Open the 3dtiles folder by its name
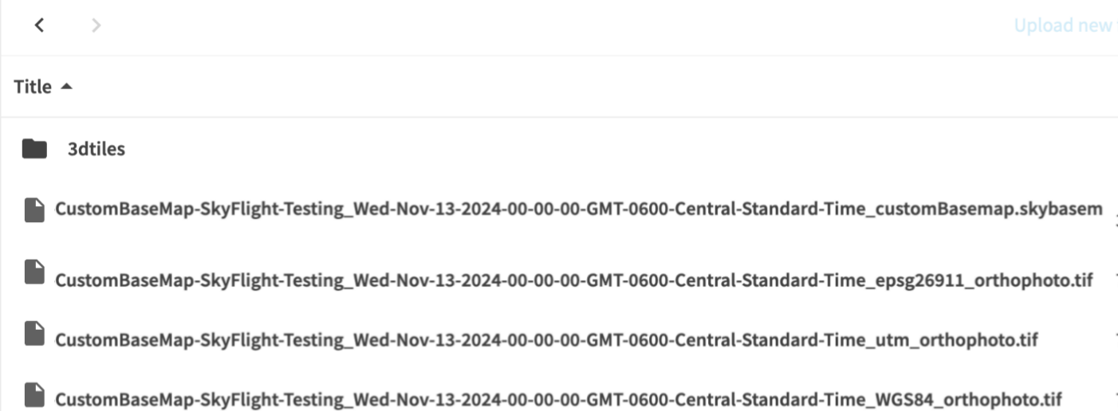 (96, 149)
